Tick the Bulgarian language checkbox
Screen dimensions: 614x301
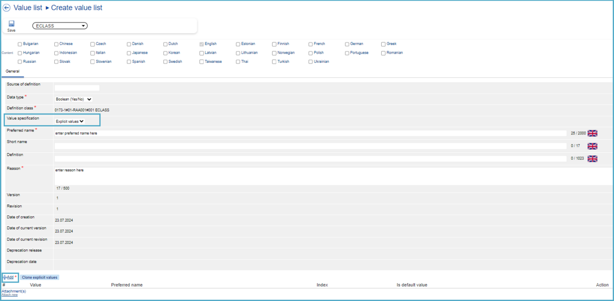coord(20,44)
